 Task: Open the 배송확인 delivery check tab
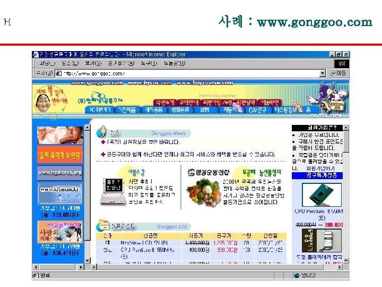pyautogui.click(x=270, y=103)
